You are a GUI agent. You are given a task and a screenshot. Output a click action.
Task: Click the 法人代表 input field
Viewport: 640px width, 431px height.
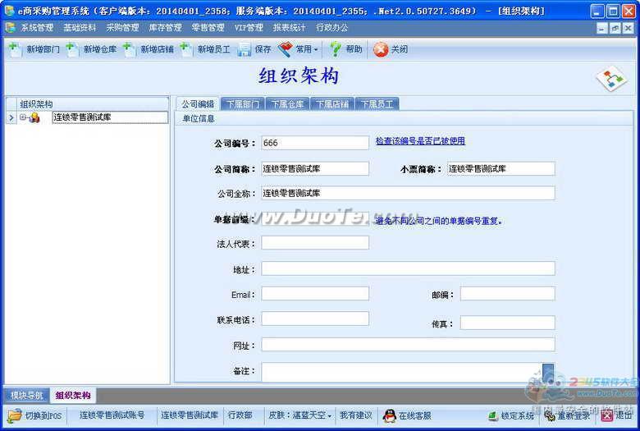pyautogui.click(x=315, y=243)
